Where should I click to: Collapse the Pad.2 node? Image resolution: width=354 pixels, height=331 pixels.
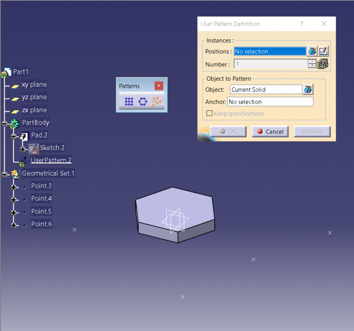[x=13, y=136]
